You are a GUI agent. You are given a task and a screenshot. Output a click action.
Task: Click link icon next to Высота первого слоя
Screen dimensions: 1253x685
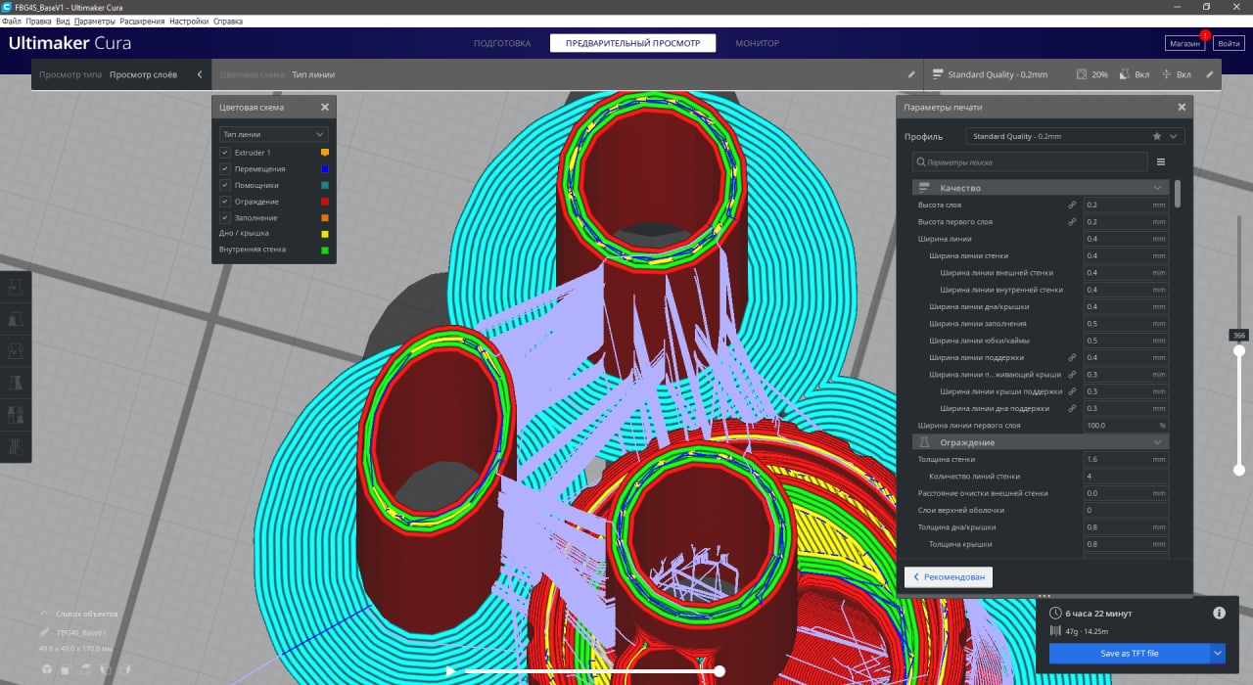pyautogui.click(x=1073, y=222)
